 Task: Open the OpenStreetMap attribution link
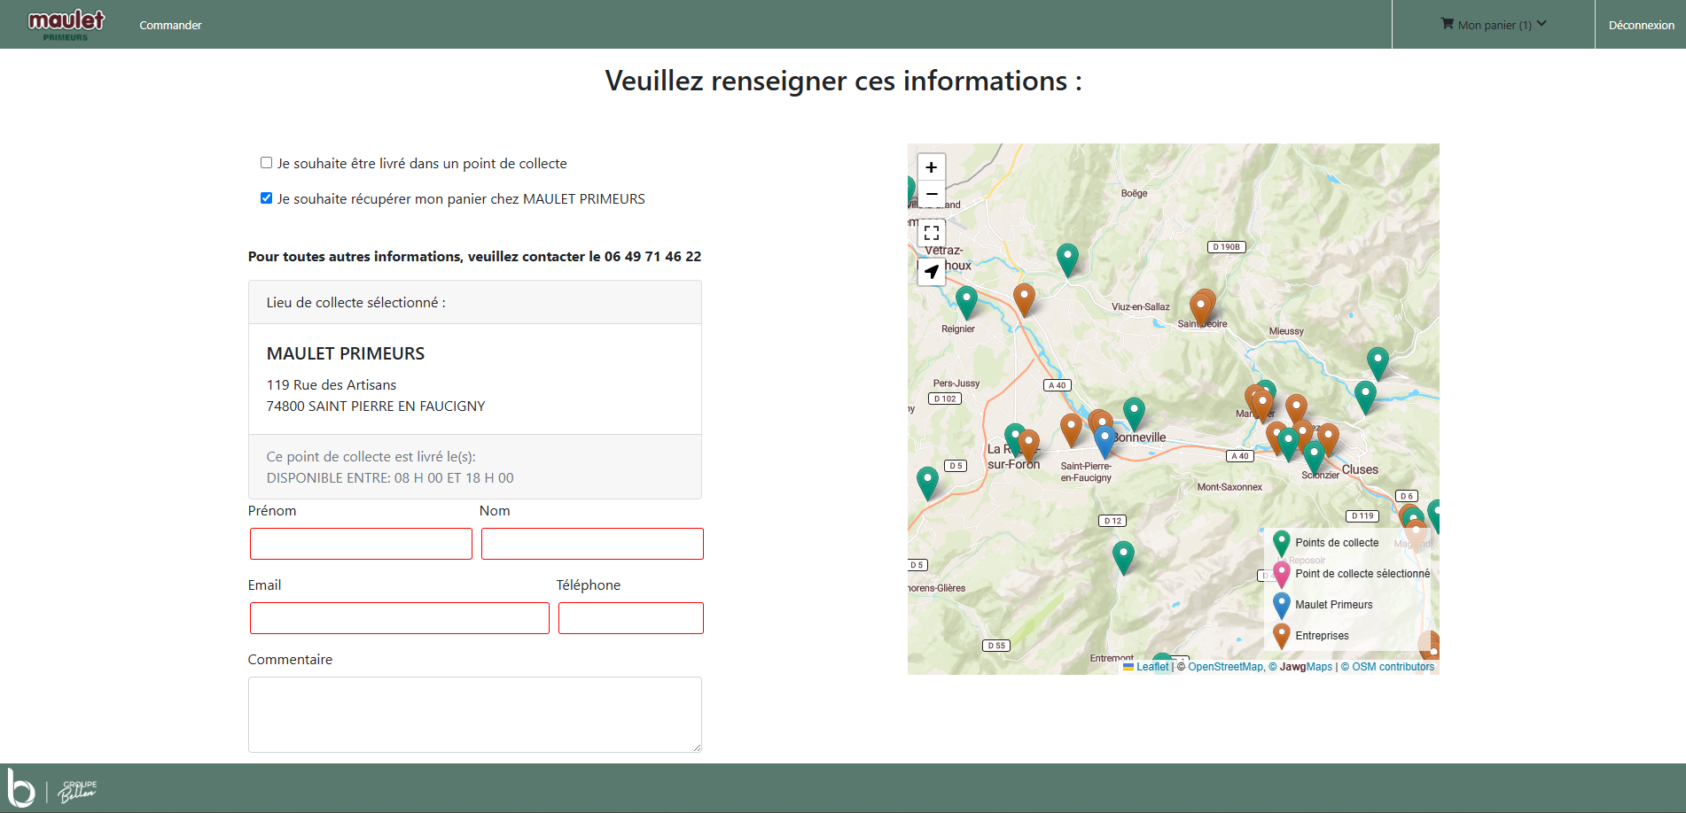click(1225, 667)
